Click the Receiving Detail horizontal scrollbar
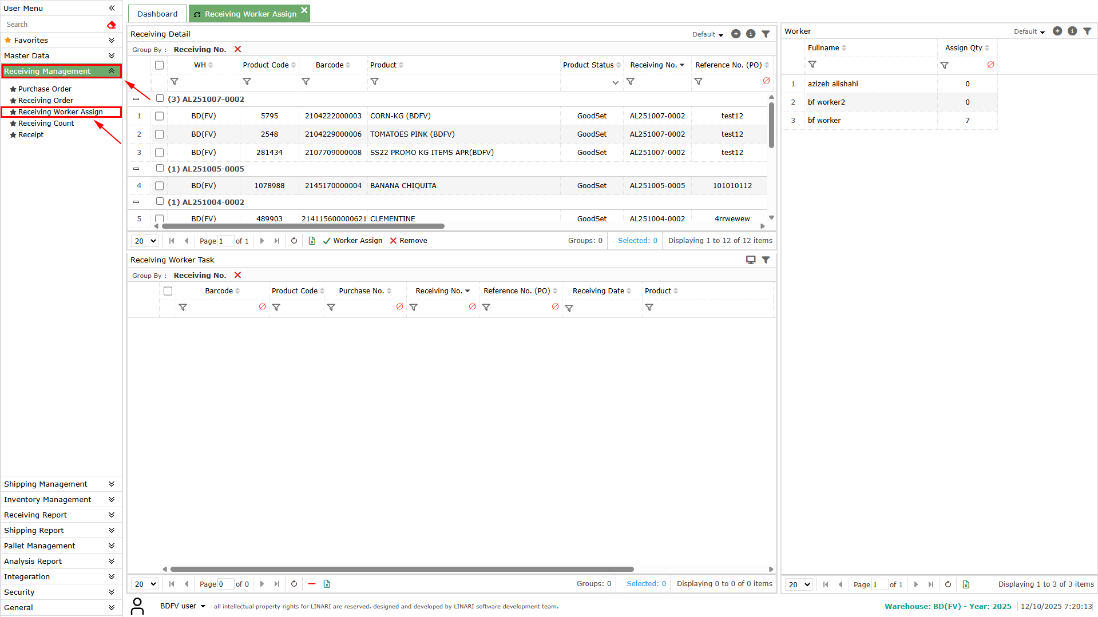The height and width of the screenshot is (617, 1098). (303, 226)
